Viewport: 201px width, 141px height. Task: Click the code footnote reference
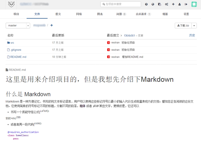[x=38, y=123]
